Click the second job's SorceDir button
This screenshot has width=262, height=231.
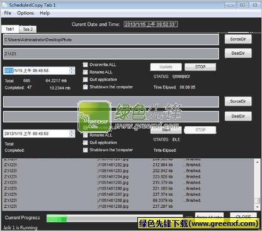click(238, 102)
